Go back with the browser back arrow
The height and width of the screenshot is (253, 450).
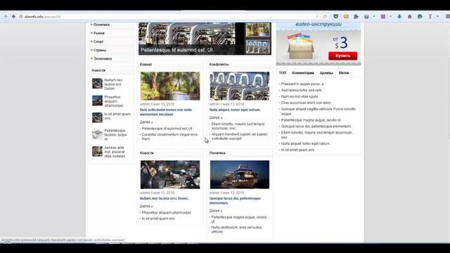6,17
